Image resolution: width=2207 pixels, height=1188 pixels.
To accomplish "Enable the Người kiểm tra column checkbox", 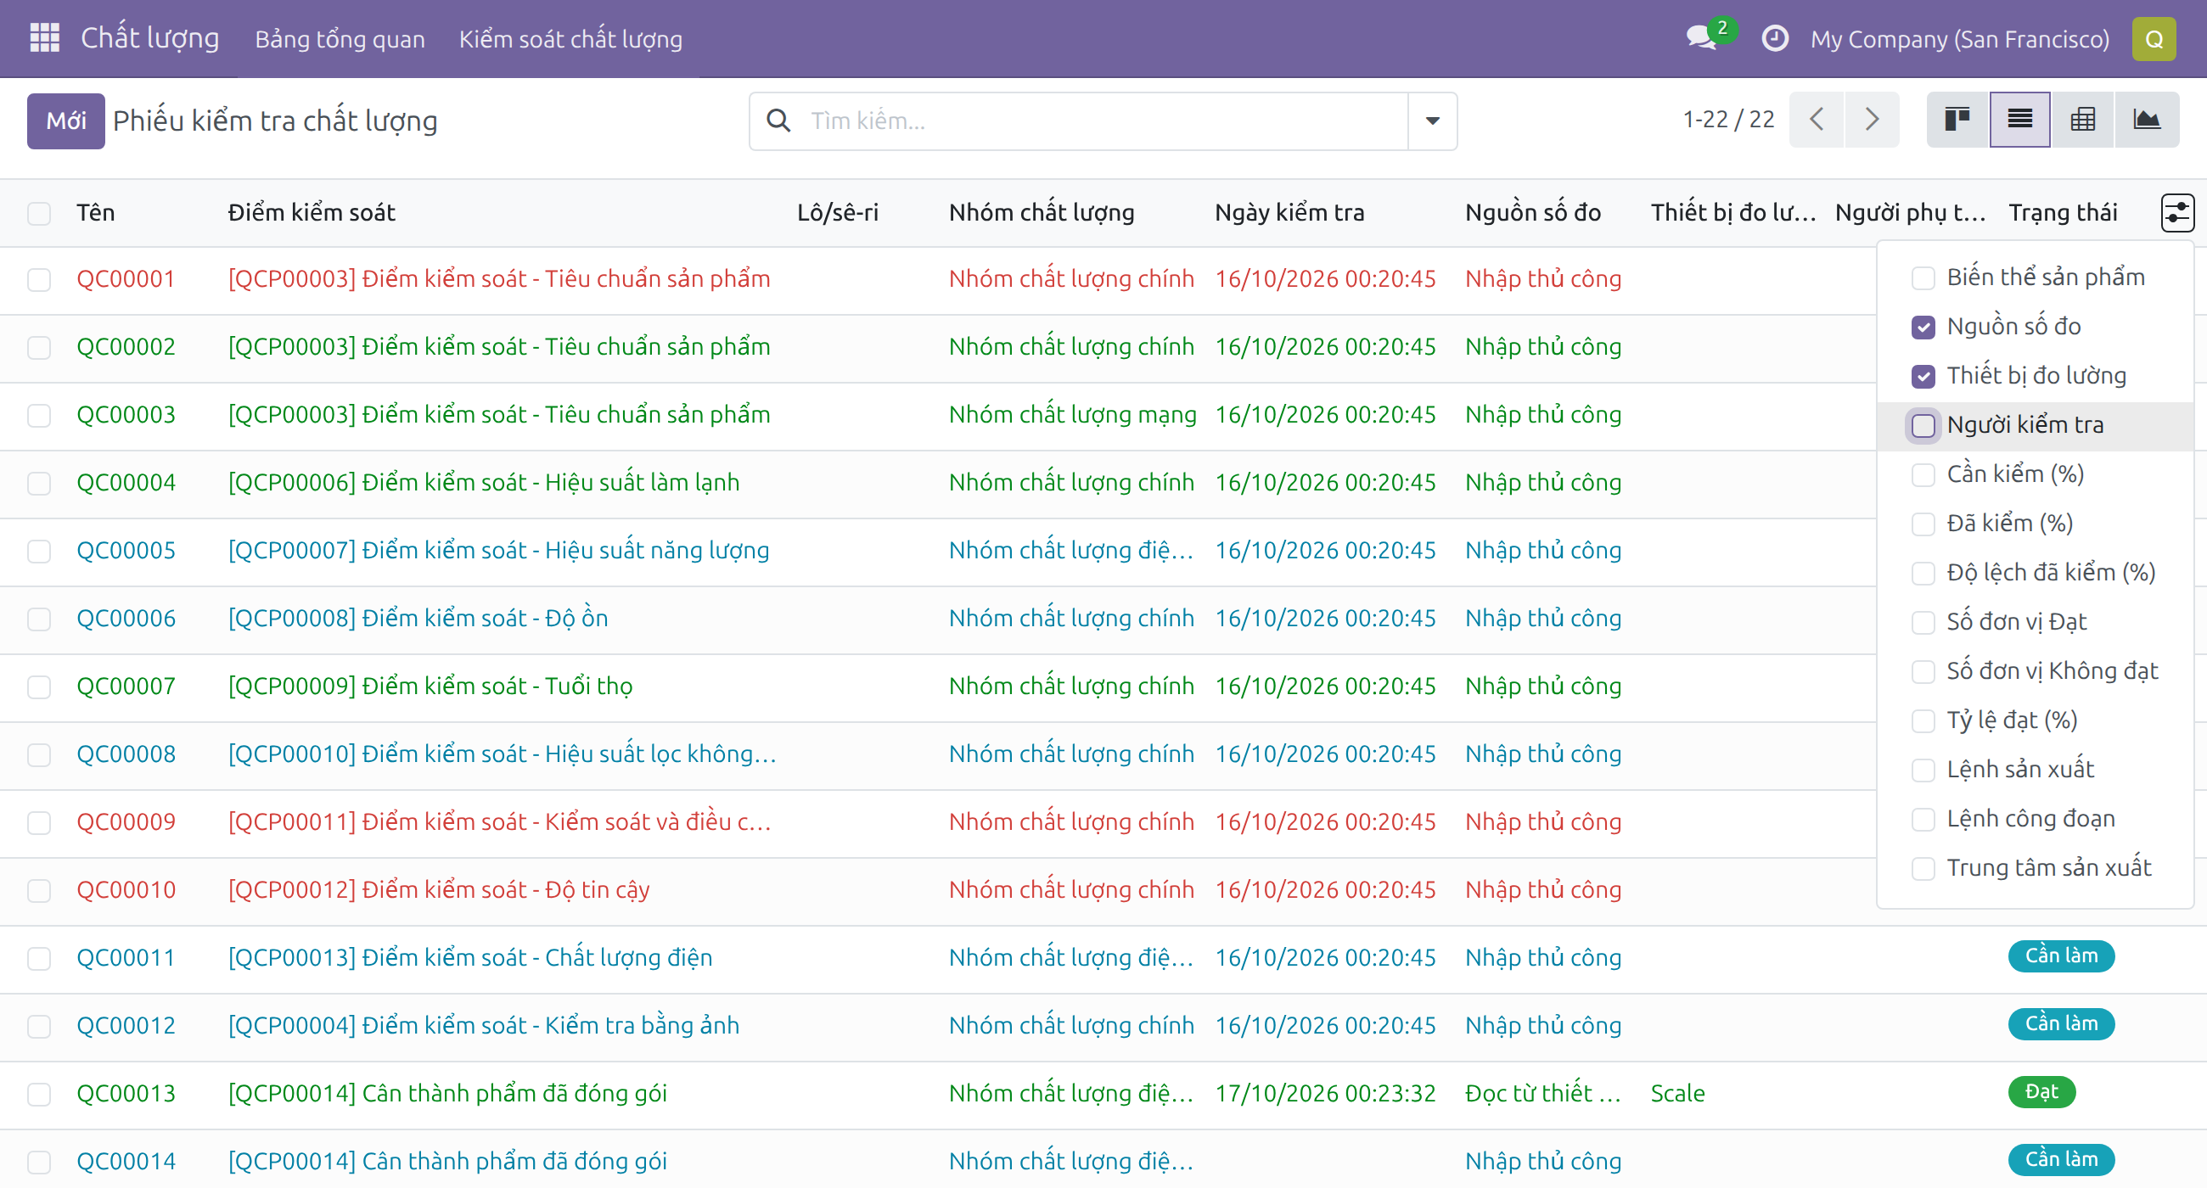I will pos(1923,426).
